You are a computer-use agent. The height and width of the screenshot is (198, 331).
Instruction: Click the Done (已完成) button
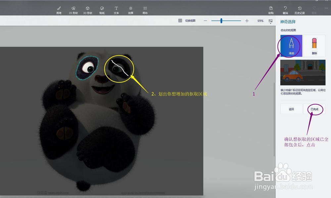coord(314,109)
